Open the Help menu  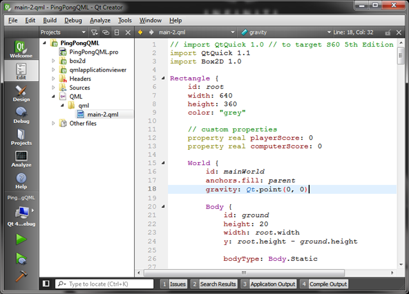tap(175, 20)
